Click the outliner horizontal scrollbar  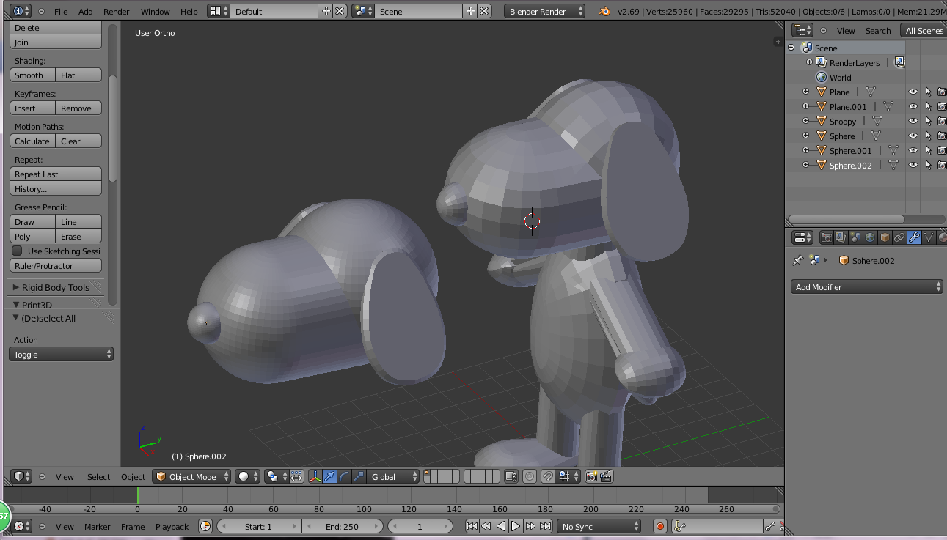[x=846, y=219]
